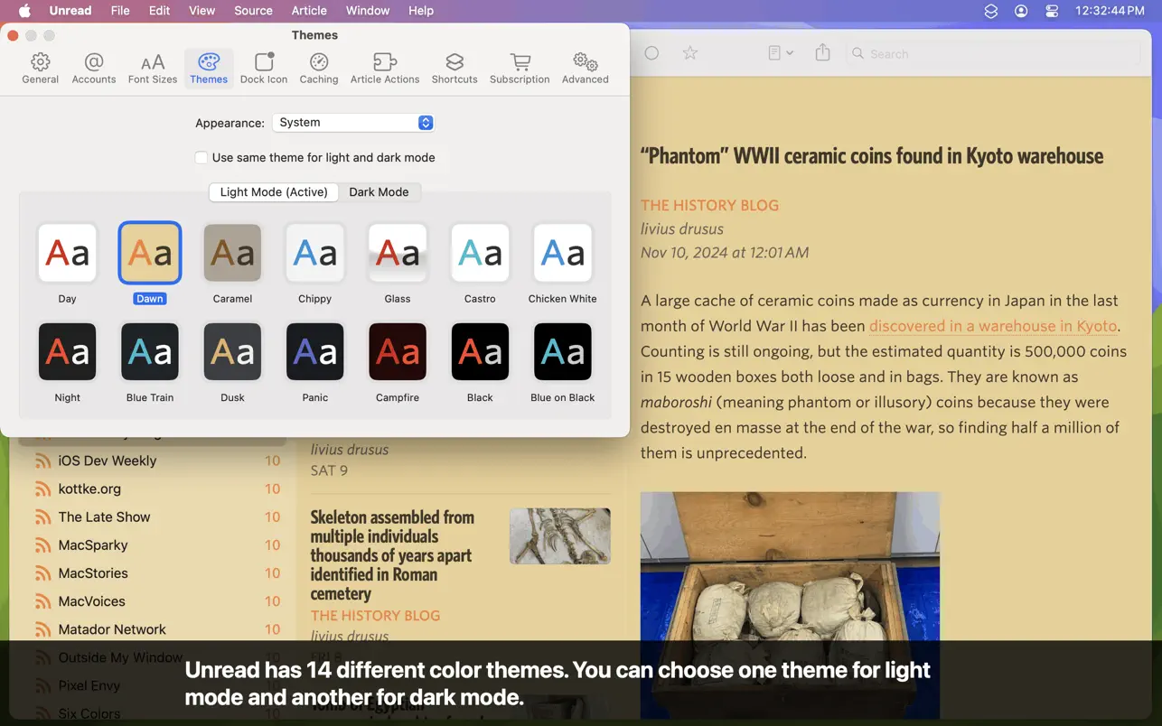
Task: Click the stacked layers menu bar icon
Action: [x=991, y=11]
